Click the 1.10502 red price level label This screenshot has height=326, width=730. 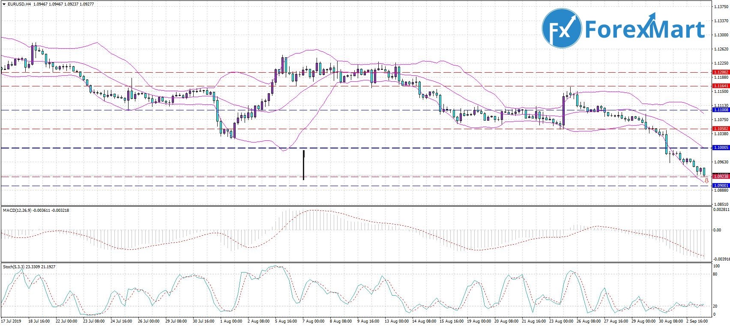[x=720, y=129]
